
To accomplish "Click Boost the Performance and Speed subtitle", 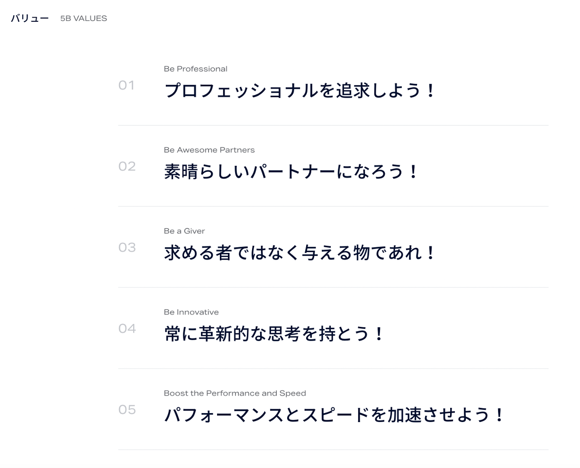I will (235, 393).
